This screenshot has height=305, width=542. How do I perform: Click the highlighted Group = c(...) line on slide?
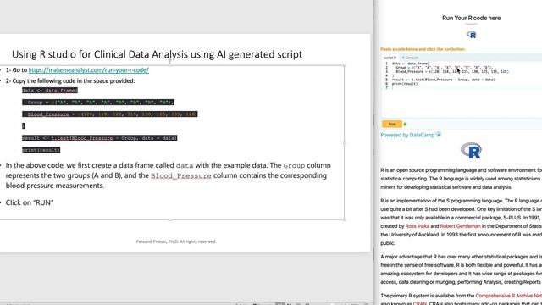coord(98,102)
